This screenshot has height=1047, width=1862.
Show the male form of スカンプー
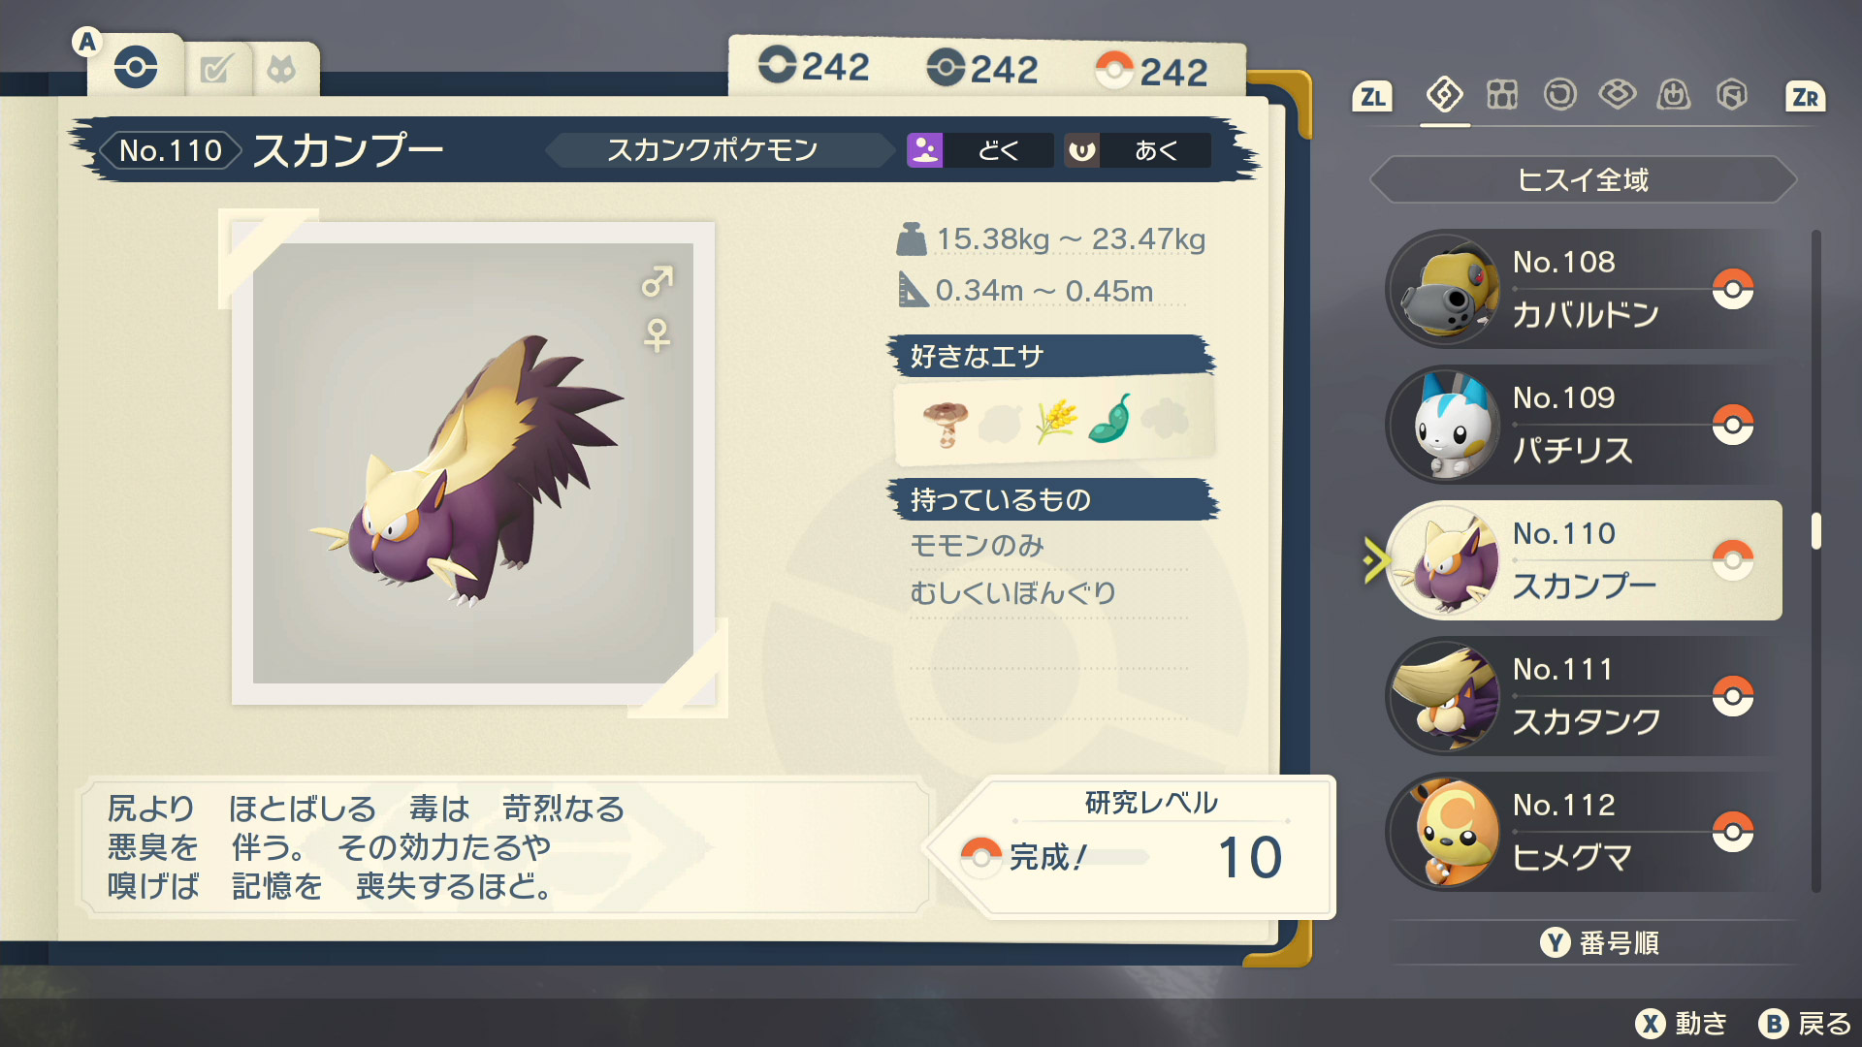[657, 281]
